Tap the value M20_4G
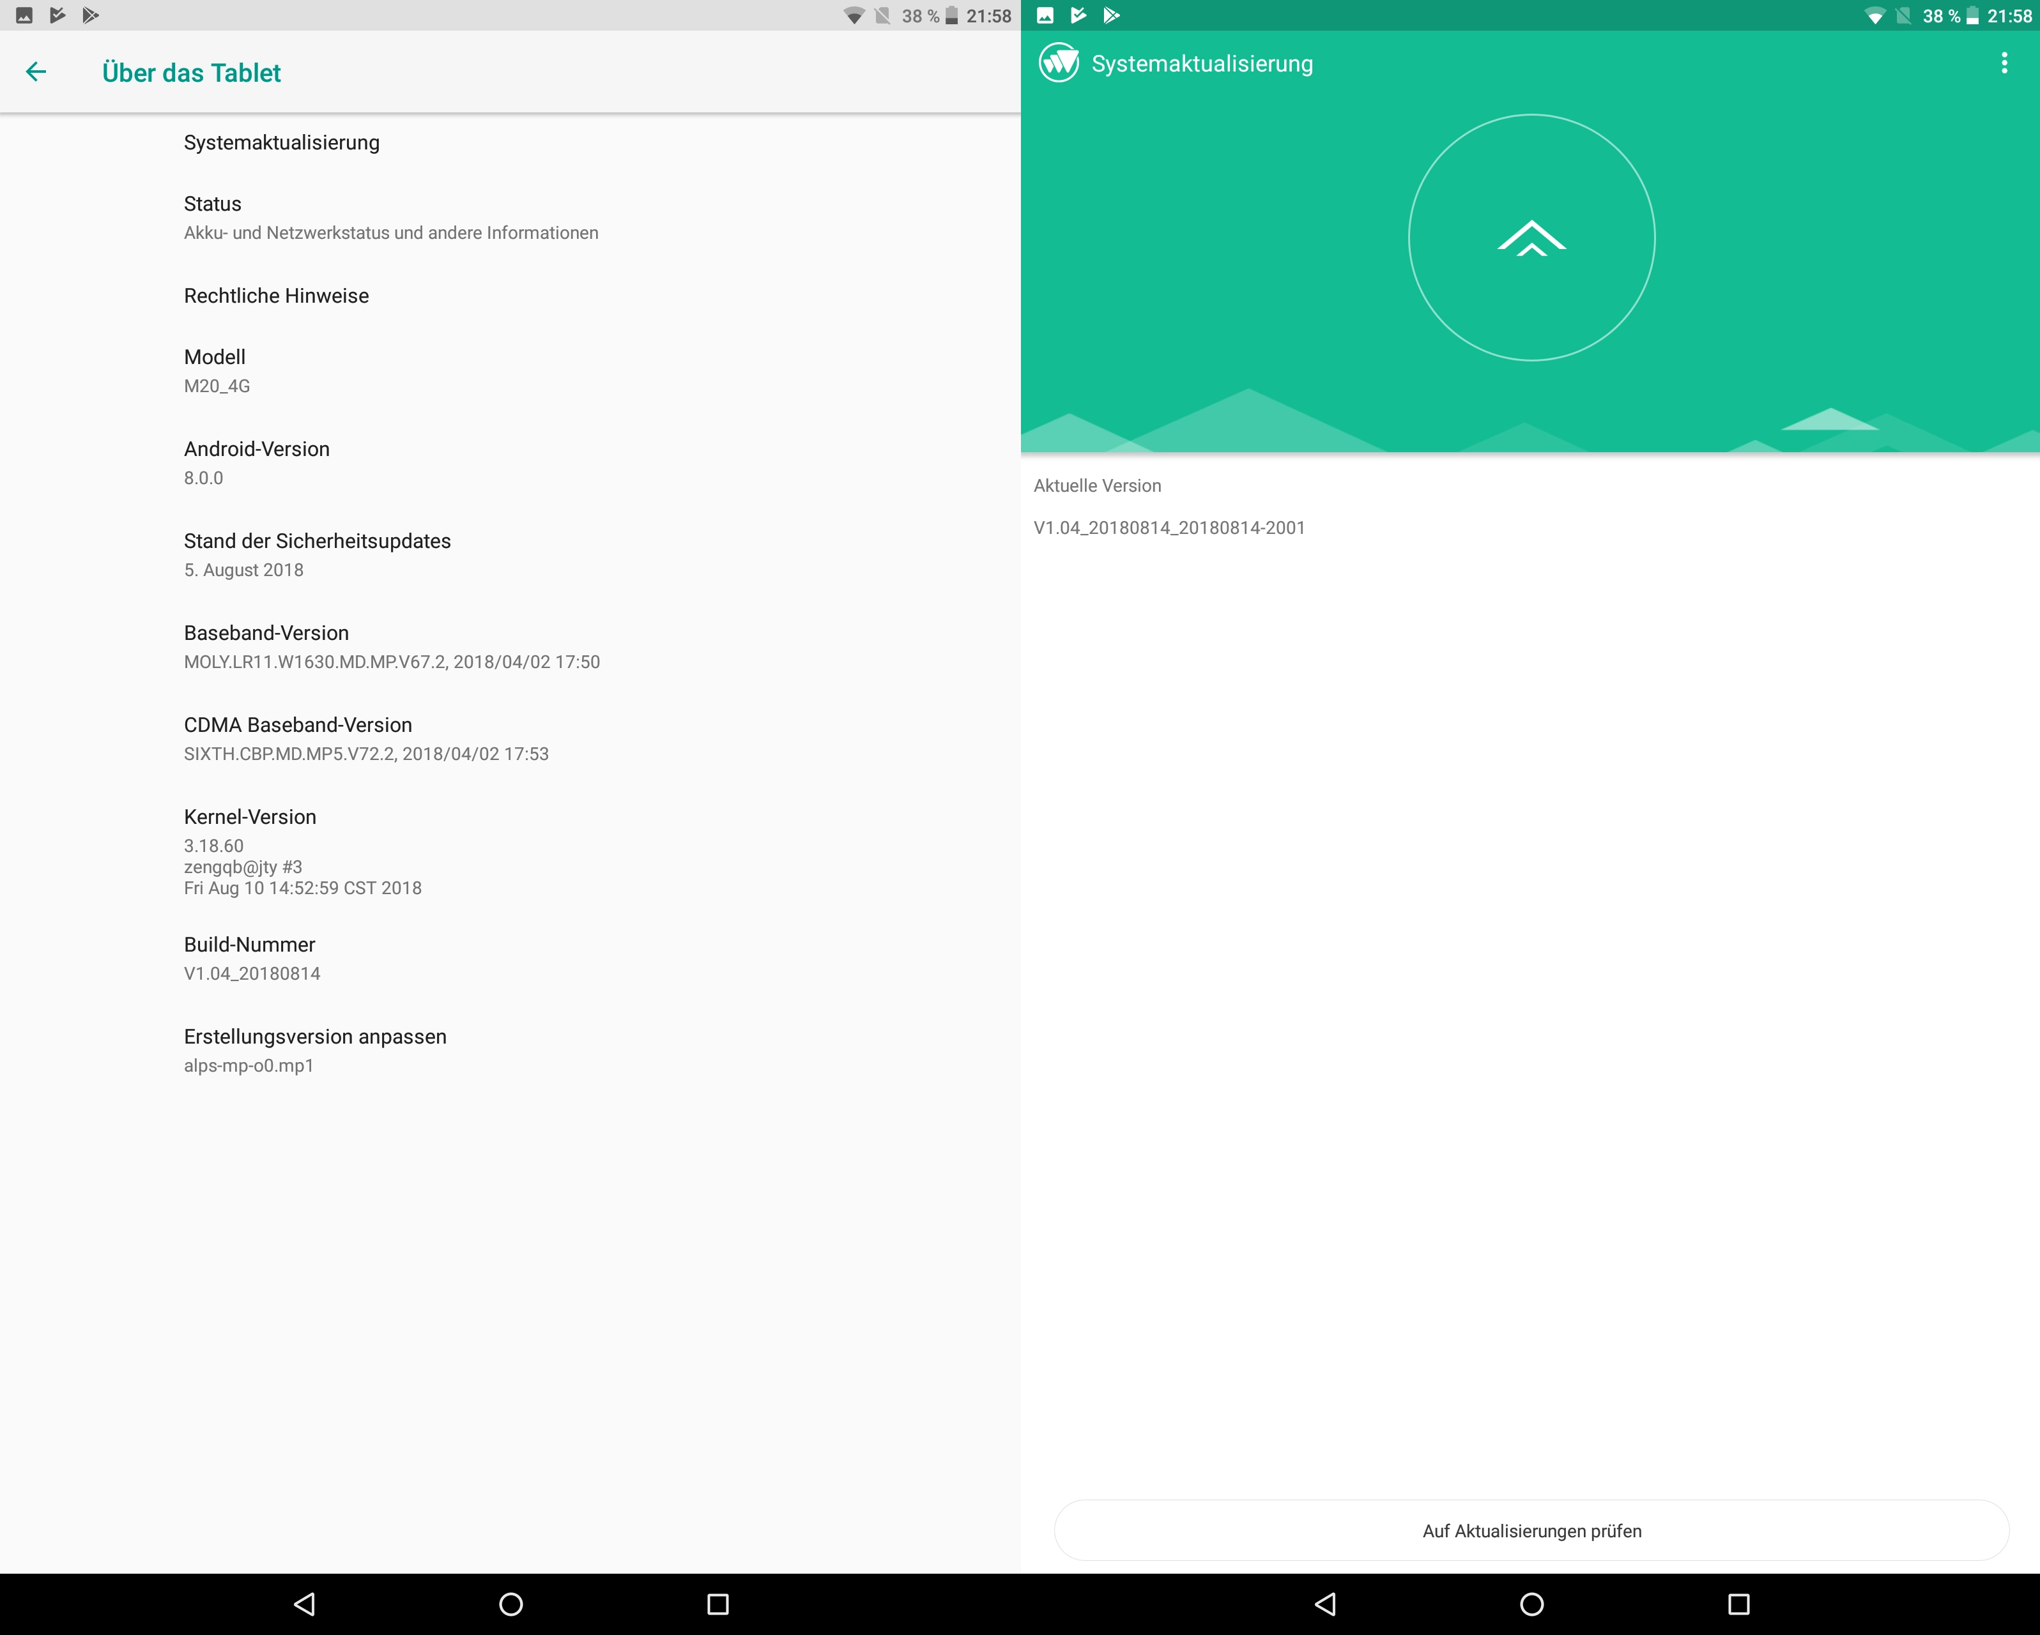Screen dimensions: 2040x1635 click(x=217, y=386)
